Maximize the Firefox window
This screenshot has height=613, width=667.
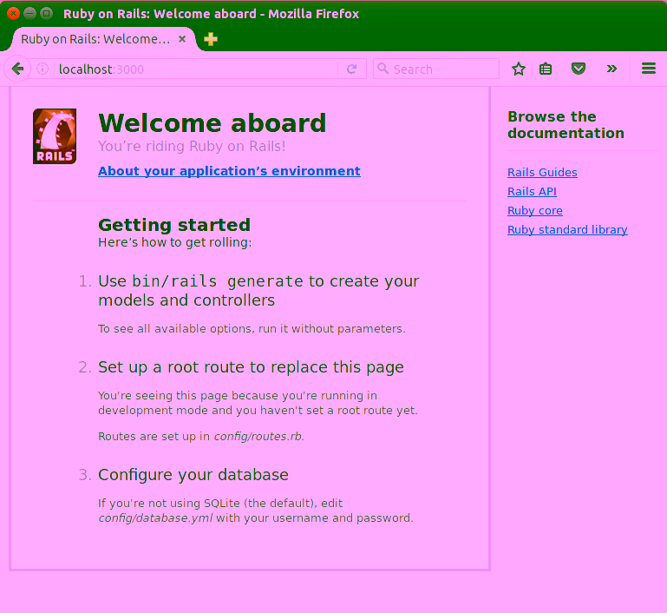46,13
